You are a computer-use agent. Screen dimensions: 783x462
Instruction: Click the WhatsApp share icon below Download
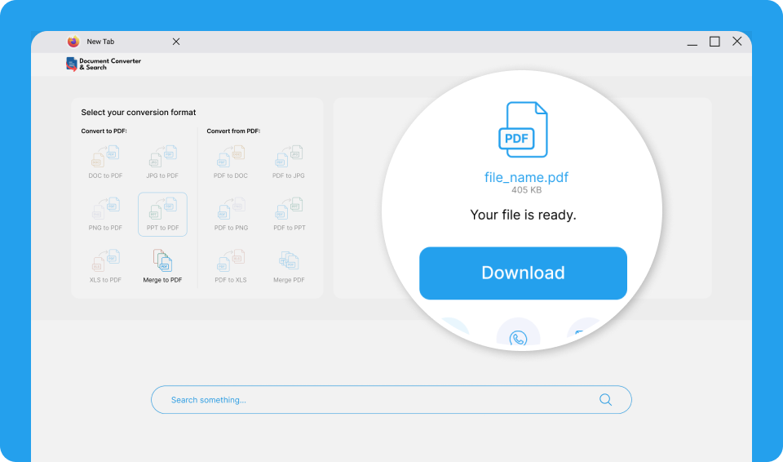point(518,339)
